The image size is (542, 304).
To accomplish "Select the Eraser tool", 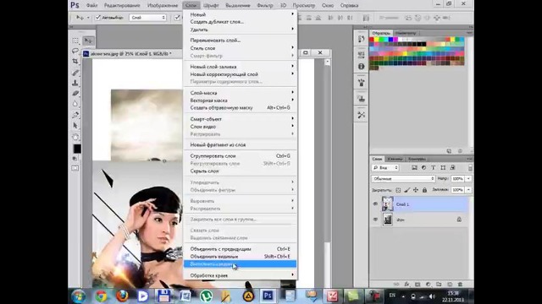I will 75,93.
